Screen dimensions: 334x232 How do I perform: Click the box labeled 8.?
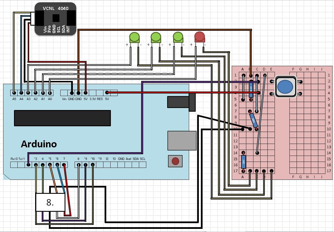click(50, 202)
